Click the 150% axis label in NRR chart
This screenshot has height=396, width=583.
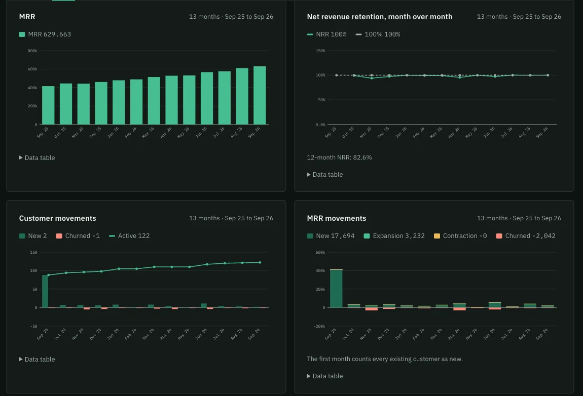click(320, 51)
